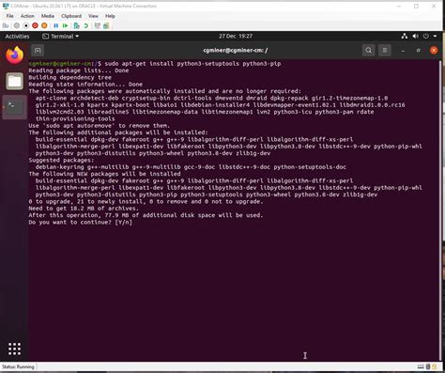
Task: Shut down VM using red toolbar icon
Action: (35, 25)
